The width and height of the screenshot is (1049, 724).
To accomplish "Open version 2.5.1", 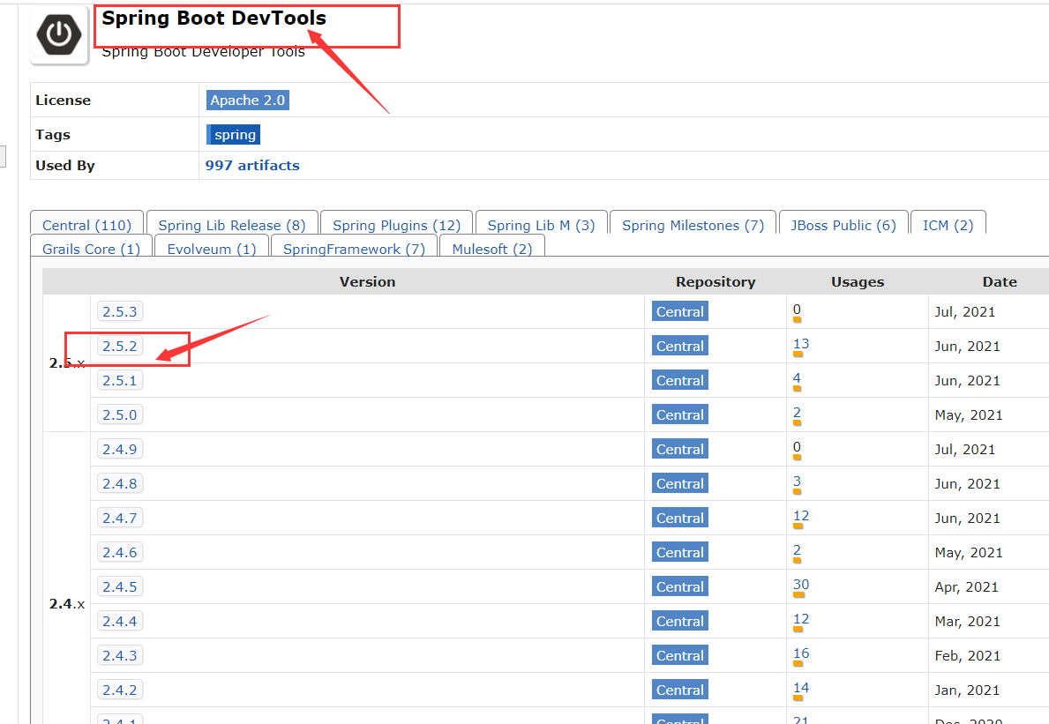I will 120,380.
